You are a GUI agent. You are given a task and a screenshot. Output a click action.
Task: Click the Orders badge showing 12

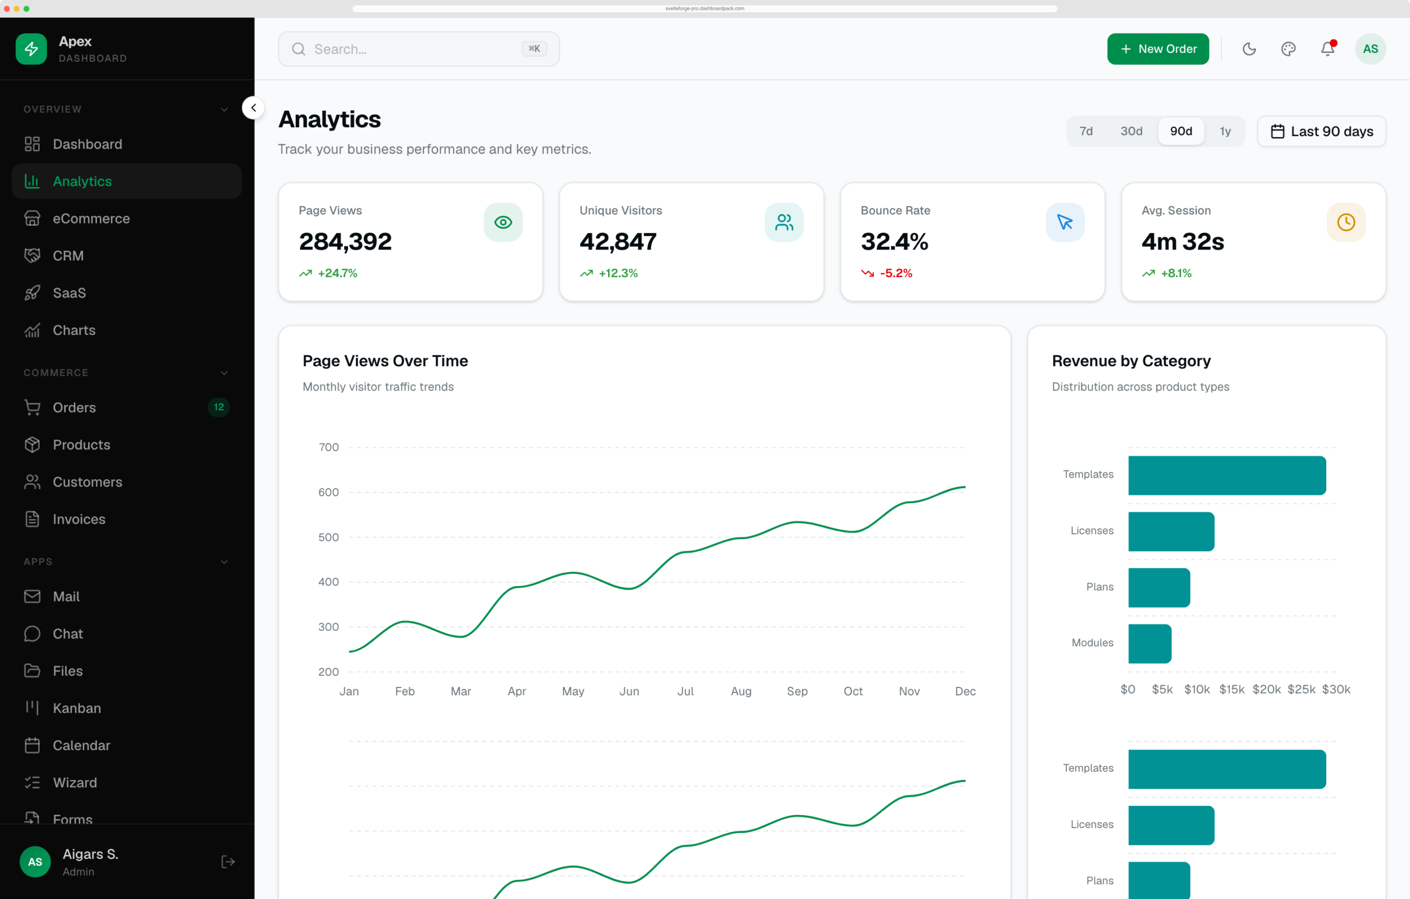pos(219,407)
